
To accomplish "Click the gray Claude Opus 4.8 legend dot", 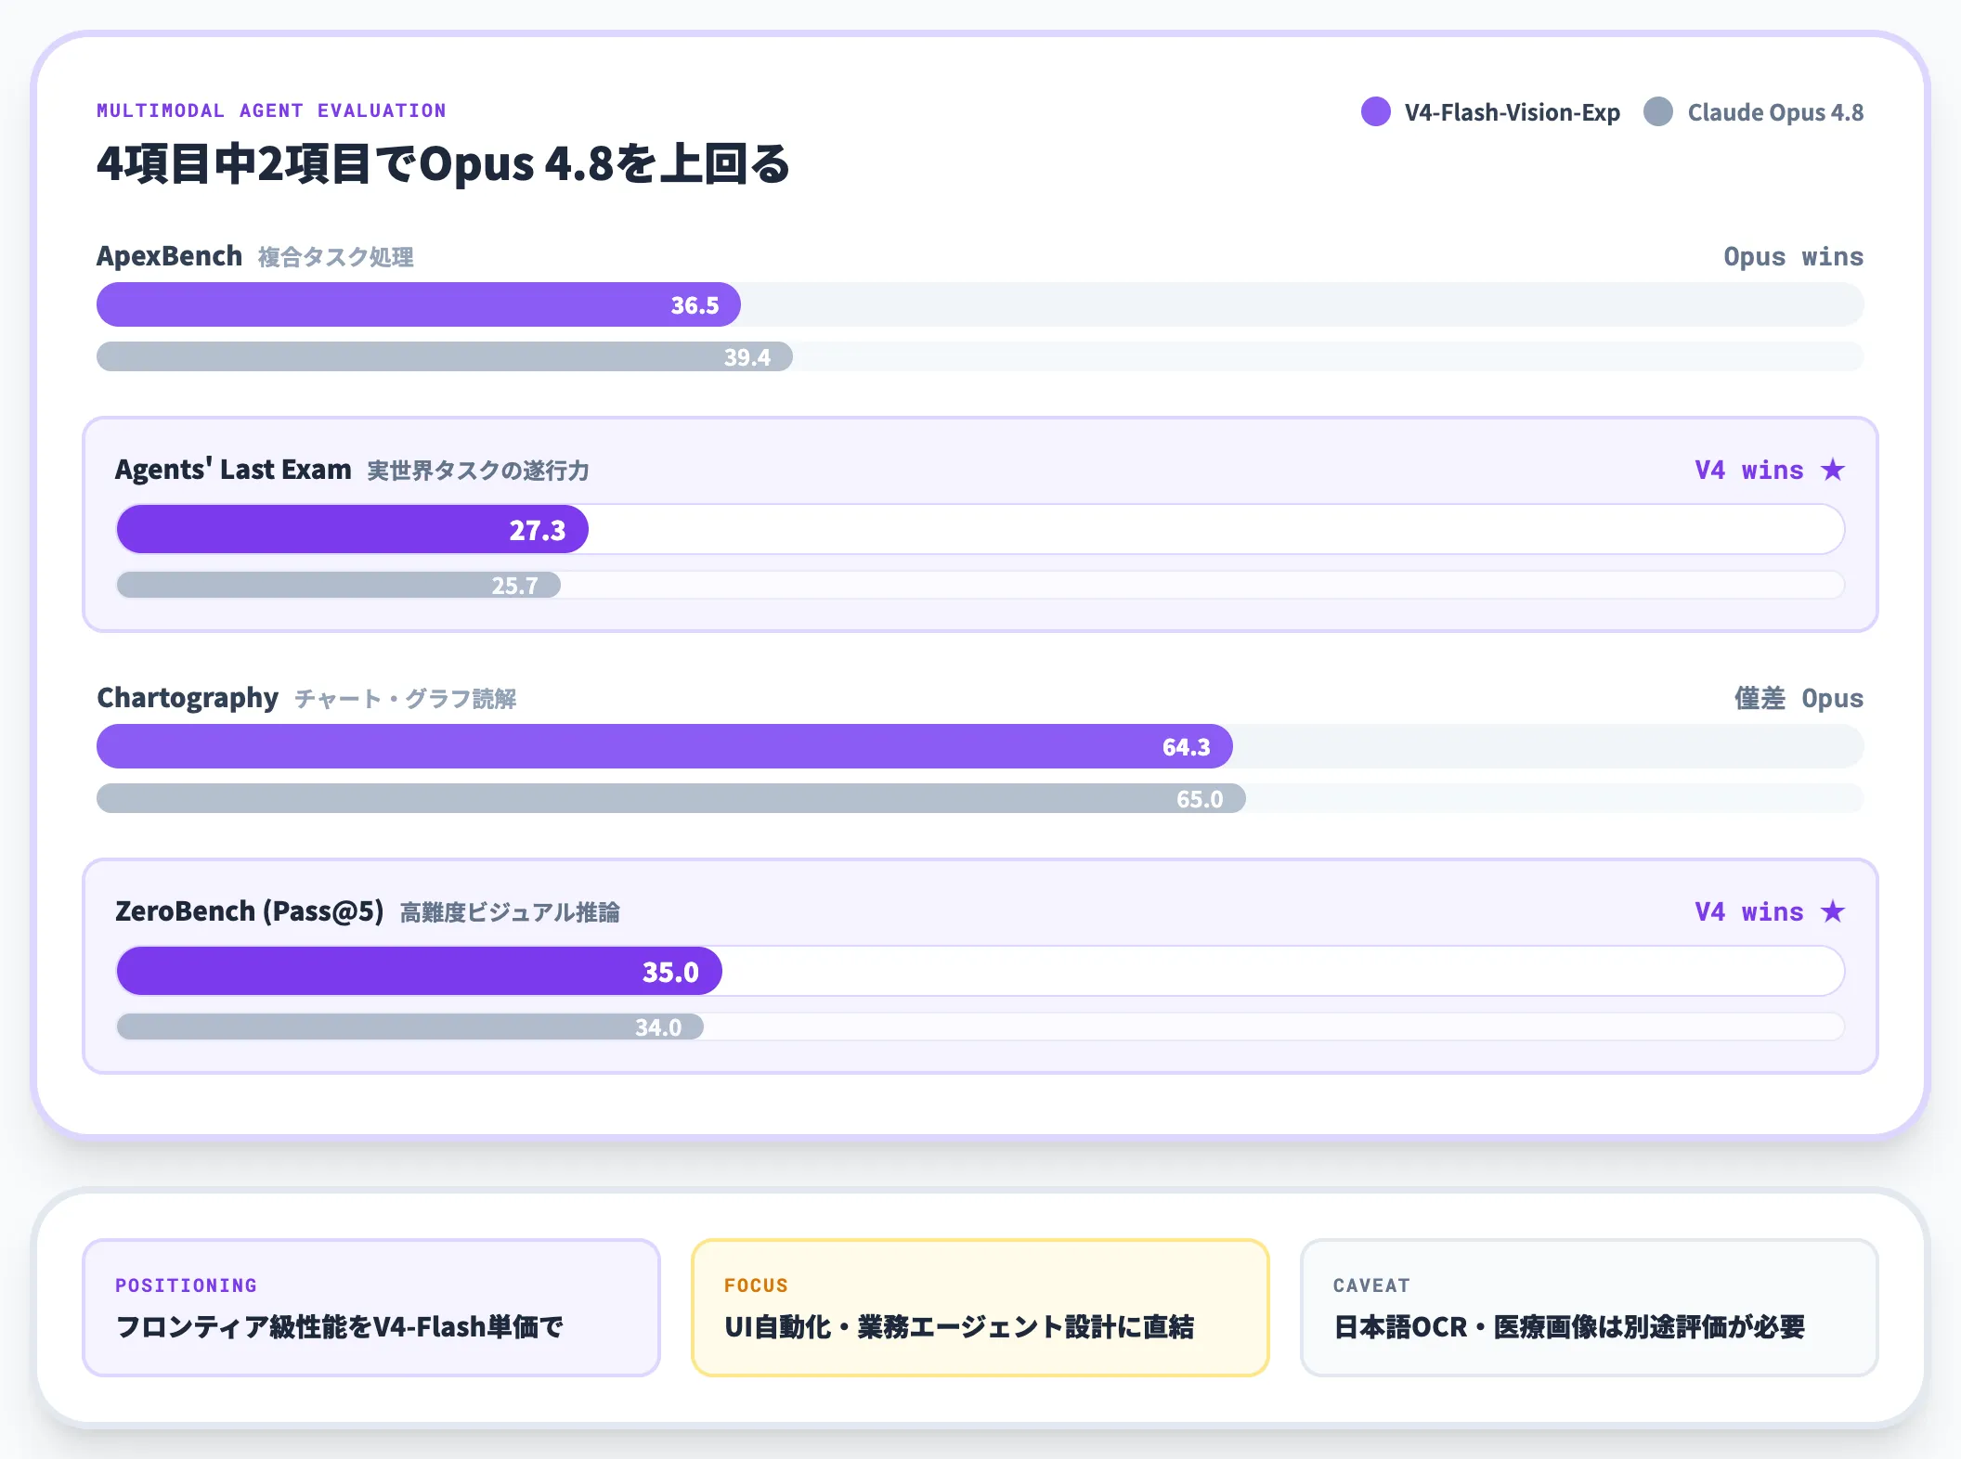I will 1657,111.
